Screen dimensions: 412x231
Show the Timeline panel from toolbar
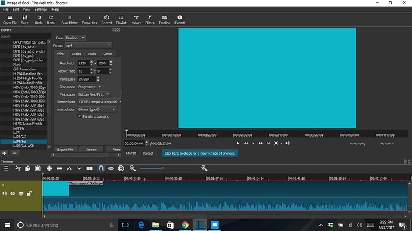pos(164,20)
